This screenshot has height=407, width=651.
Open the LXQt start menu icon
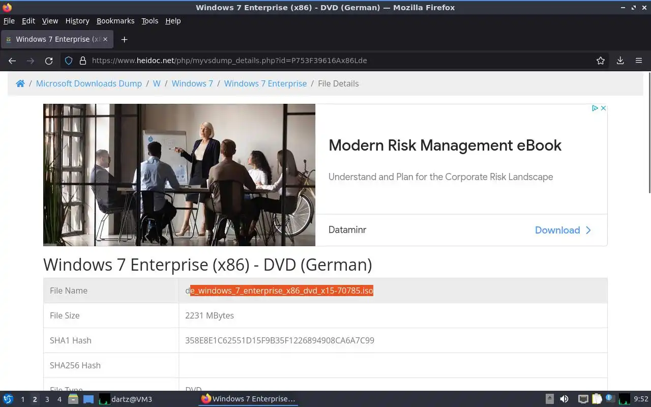coord(8,399)
